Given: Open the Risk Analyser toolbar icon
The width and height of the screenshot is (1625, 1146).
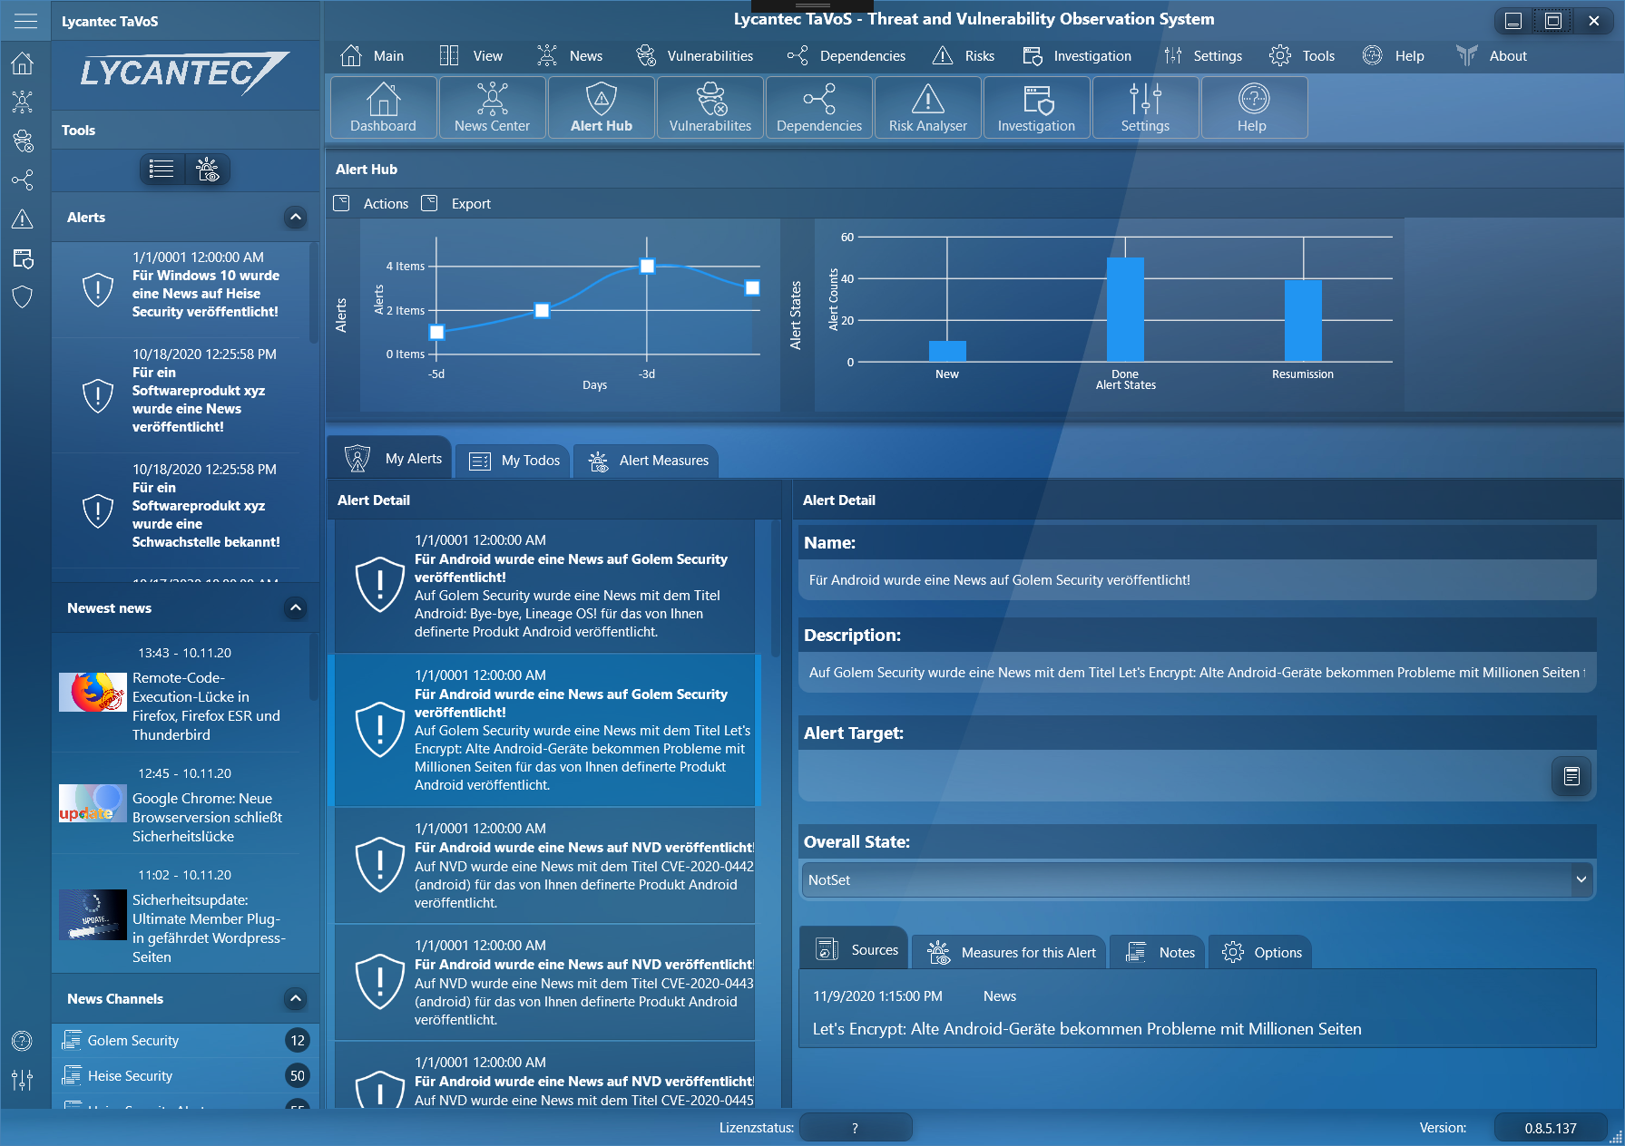Looking at the screenshot, I should click(927, 107).
